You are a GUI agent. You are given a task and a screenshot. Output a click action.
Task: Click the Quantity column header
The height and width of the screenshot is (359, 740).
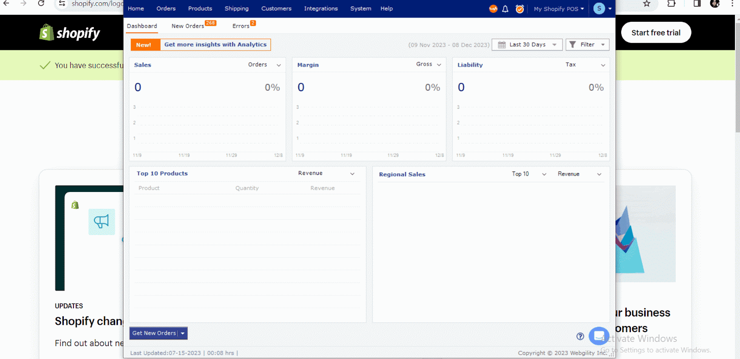(x=247, y=188)
